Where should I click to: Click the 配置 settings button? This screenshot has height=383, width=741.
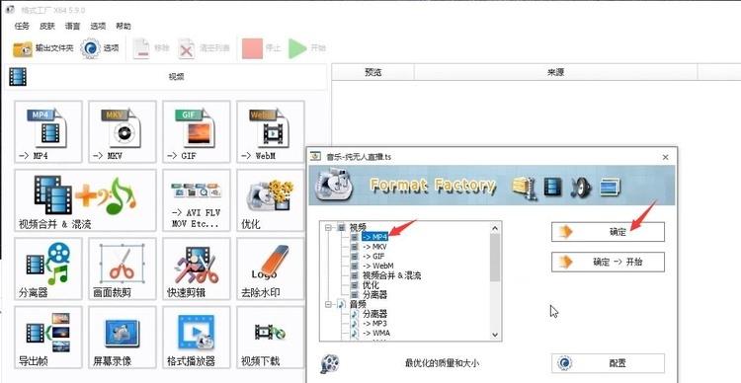tap(608, 363)
